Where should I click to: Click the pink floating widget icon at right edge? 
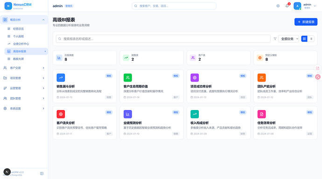[318, 77]
